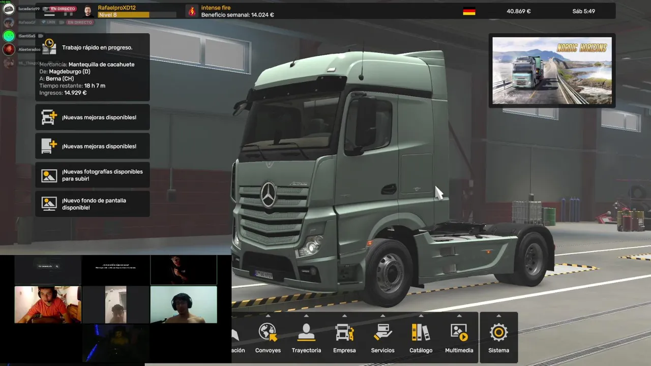Image resolution: width=651 pixels, height=366 pixels.
Task: Open the Multimedia picture icon
Action: [x=459, y=332]
